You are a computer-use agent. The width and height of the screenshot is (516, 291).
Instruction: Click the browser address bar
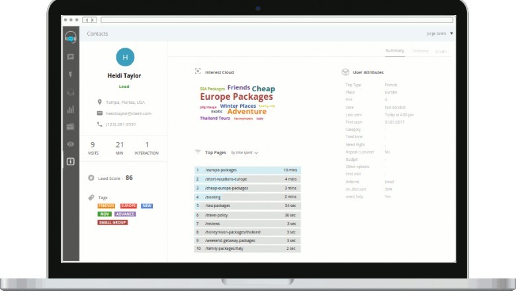[x=277, y=20]
